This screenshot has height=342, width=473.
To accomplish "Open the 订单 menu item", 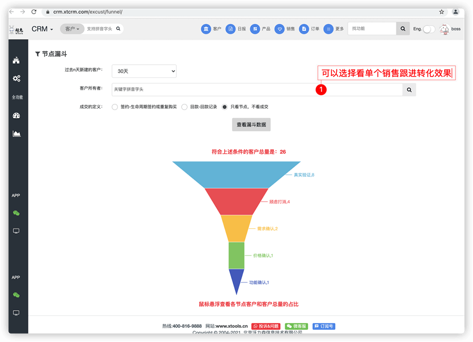I will point(315,29).
